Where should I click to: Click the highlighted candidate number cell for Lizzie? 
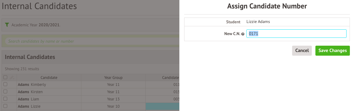coord(162,106)
